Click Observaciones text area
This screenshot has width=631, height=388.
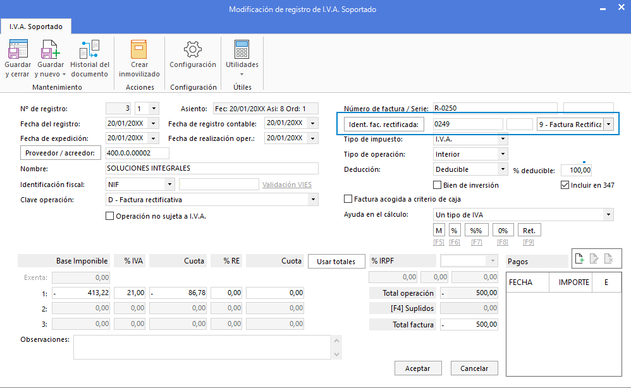202,348
